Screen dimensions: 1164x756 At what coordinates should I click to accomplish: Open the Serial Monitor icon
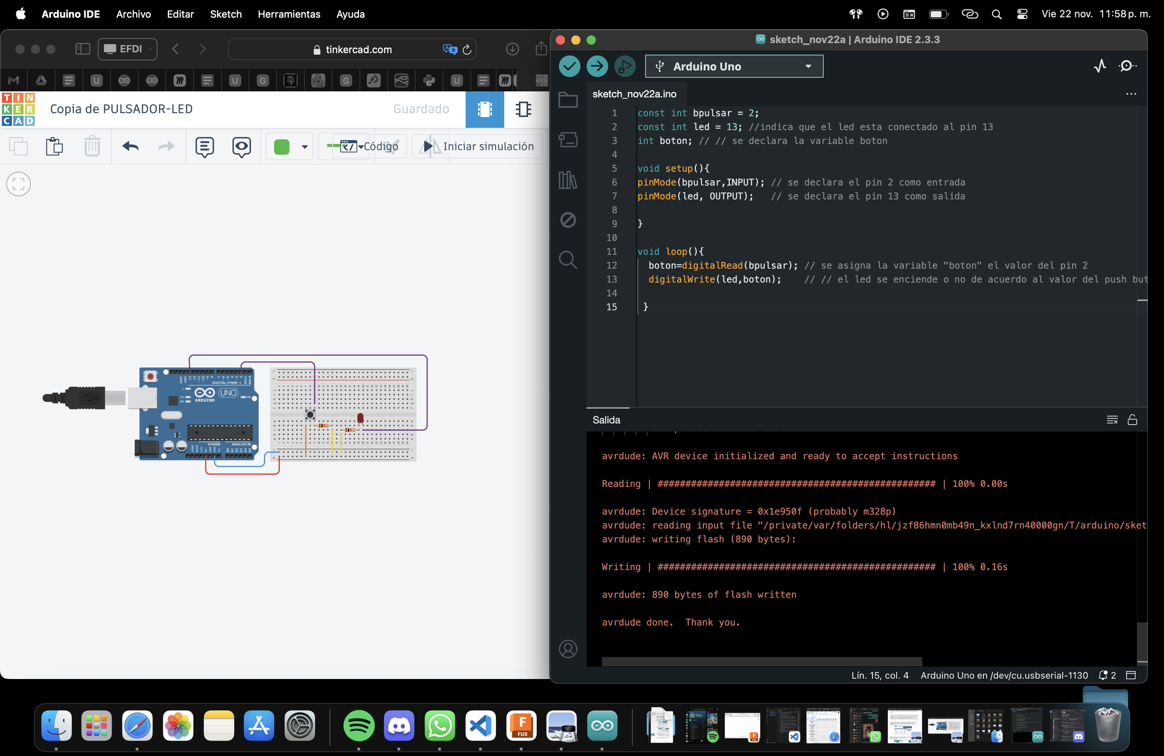[x=1127, y=66]
